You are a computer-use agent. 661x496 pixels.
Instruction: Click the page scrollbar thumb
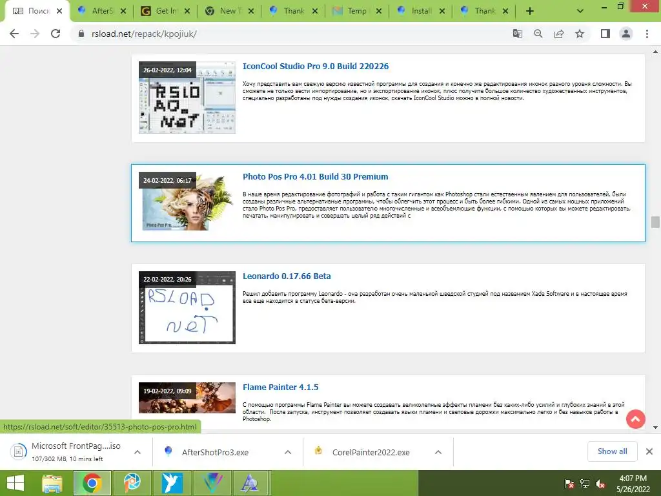(655, 222)
